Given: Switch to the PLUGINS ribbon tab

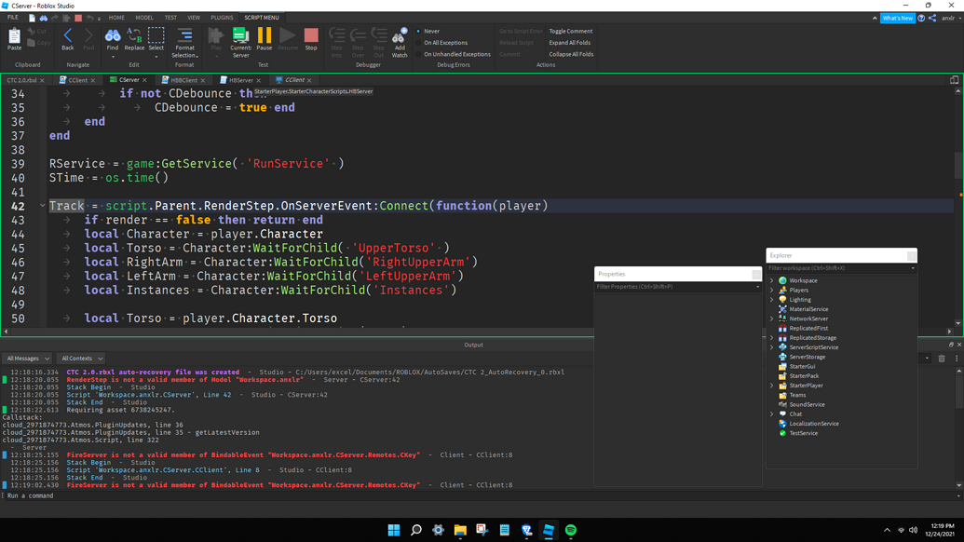Looking at the screenshot, I should click(x=222, y=18).
